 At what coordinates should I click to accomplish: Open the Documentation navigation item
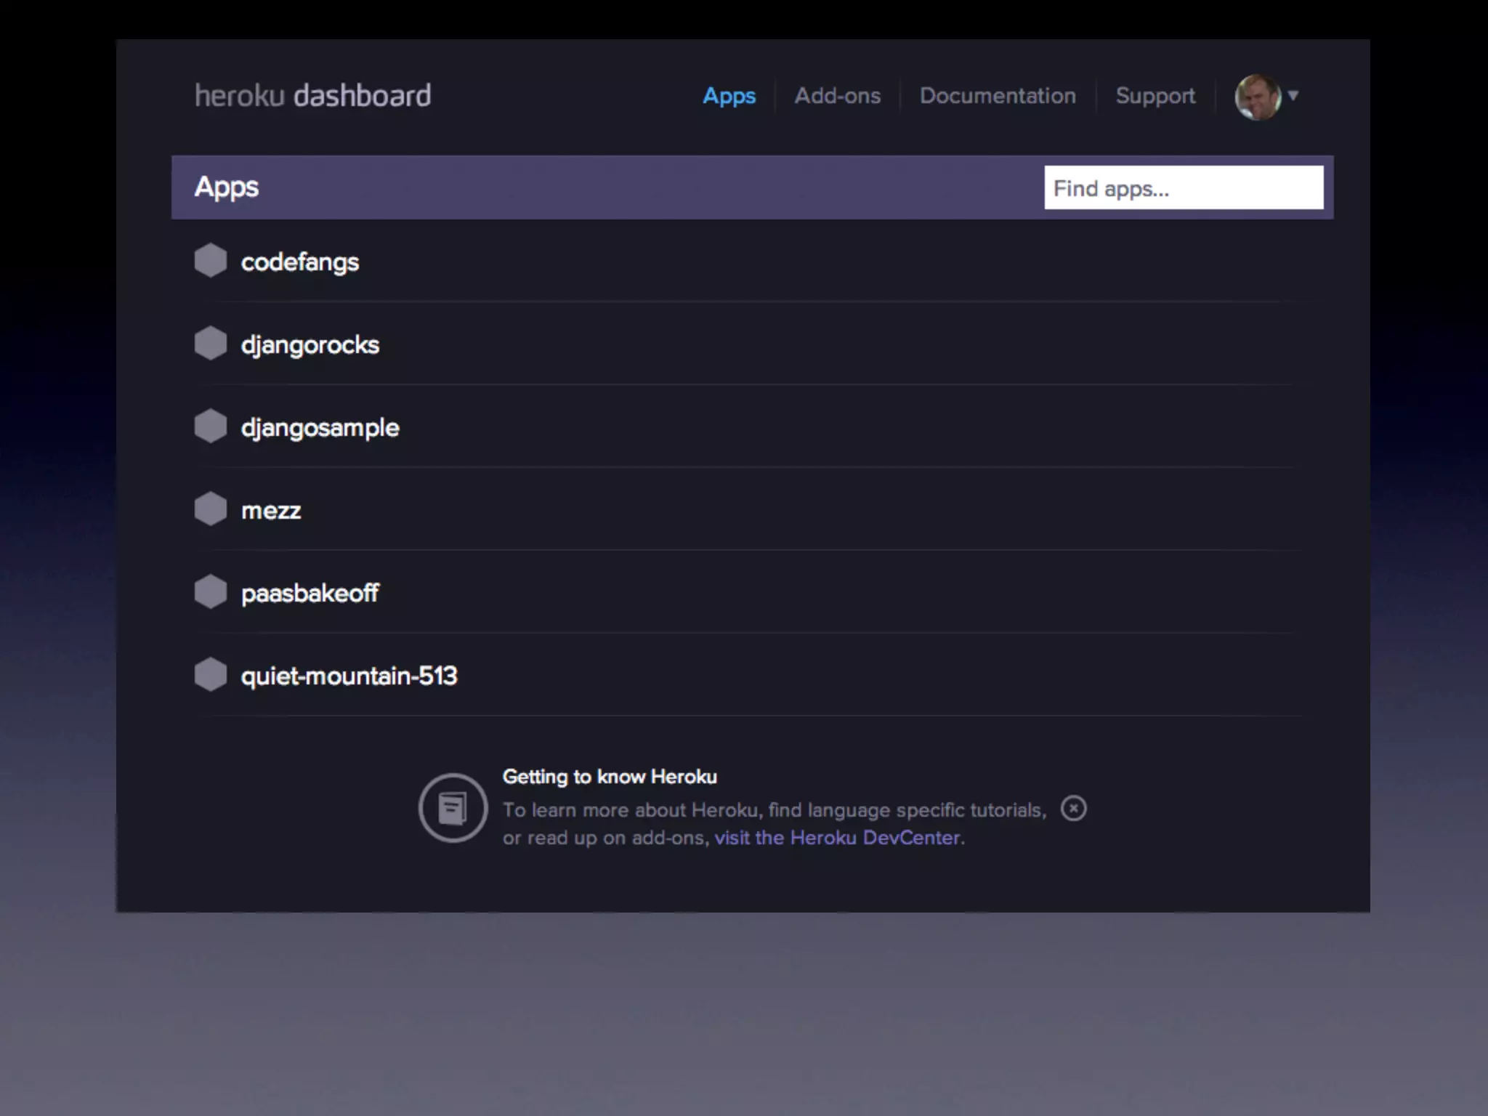click(998, 96)
